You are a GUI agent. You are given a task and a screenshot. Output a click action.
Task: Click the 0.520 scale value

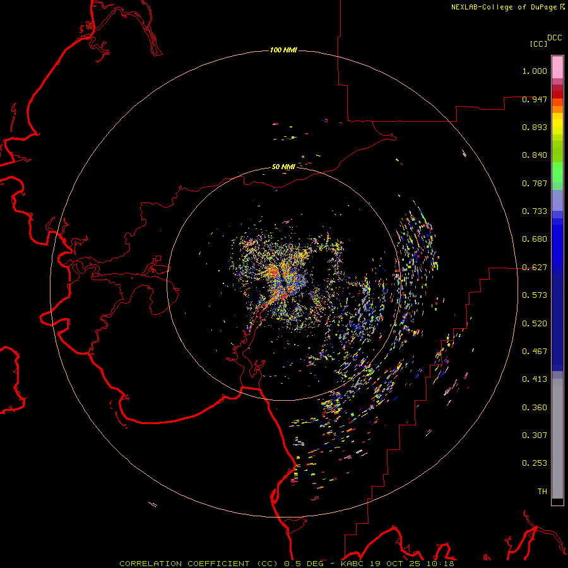tap(535, 324)
